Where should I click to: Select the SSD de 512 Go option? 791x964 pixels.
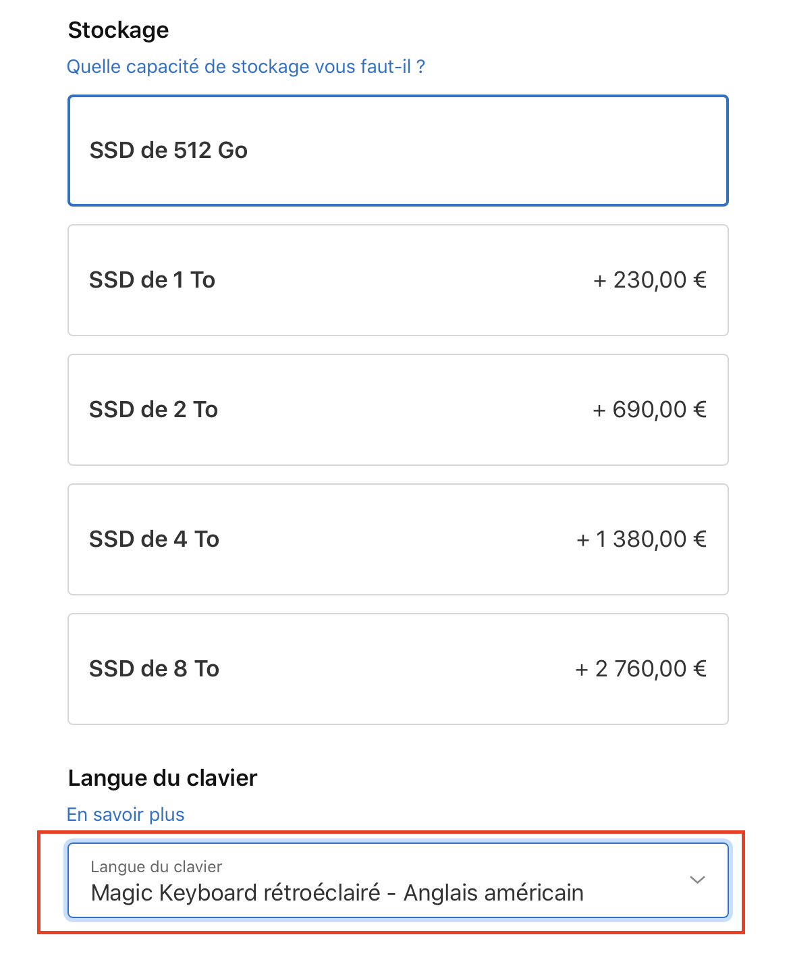398,151
